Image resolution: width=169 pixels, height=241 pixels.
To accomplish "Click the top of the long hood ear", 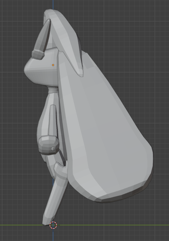I will click(51, 12).
